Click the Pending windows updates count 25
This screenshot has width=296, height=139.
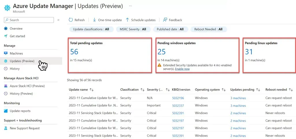tap(162, 52)
